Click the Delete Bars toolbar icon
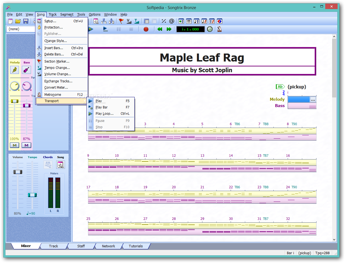Image resolution: width=345 pixels, height=263 pixels. (112, 21)
